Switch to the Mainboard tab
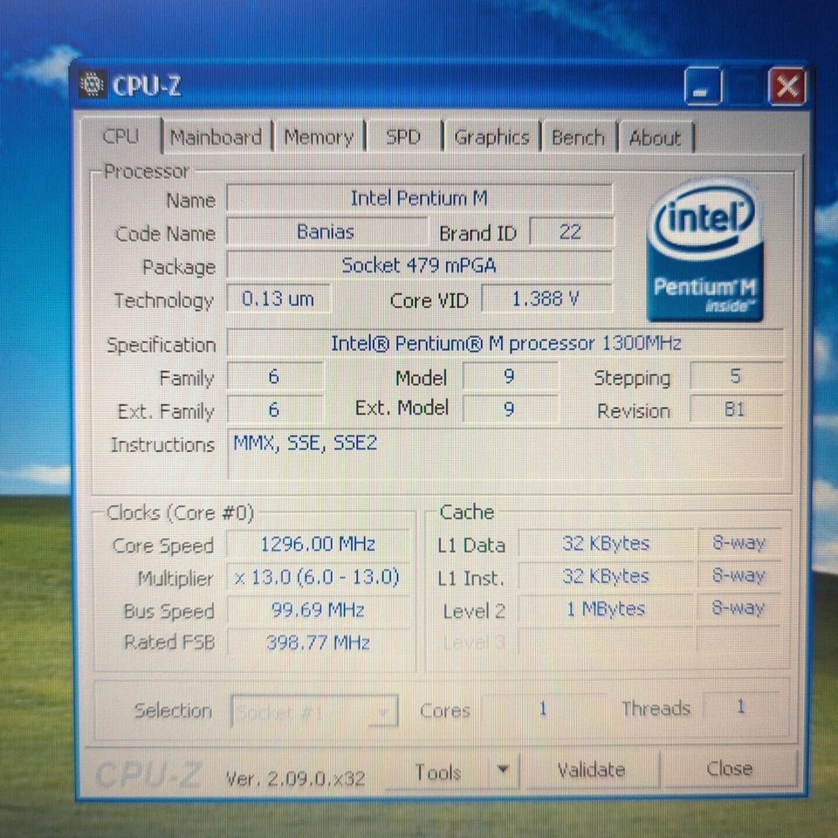The width and height of the screenshot is (838, 838). [216, 137]
